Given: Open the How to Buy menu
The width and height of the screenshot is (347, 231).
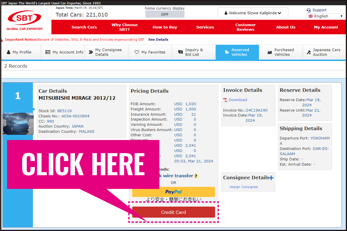Looking at the screenshot, I should pyautogui.click(x=165, y=27).
